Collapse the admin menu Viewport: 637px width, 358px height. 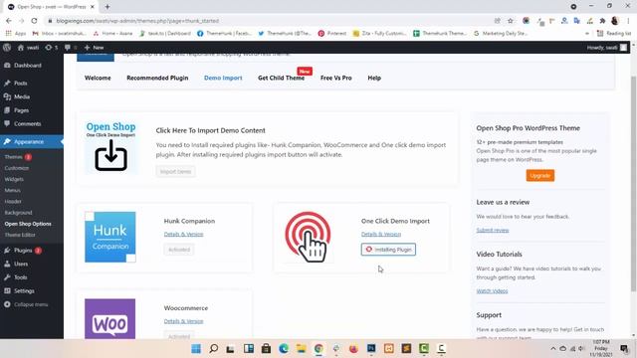27,304
